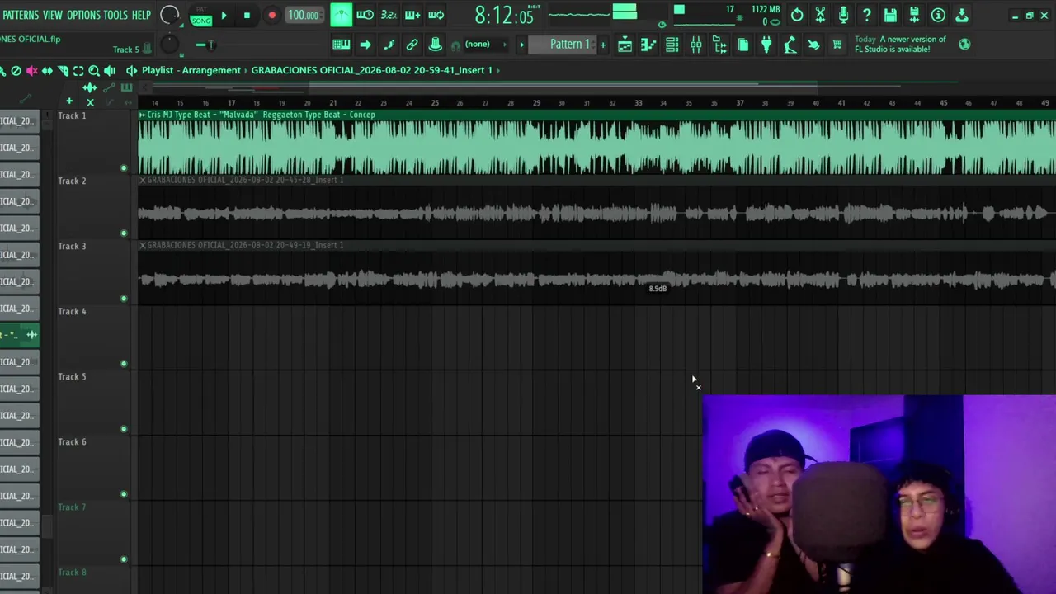Expand the arrow after Playlist - Arrangement
The image size is (1056, 594).
point(246,70)
